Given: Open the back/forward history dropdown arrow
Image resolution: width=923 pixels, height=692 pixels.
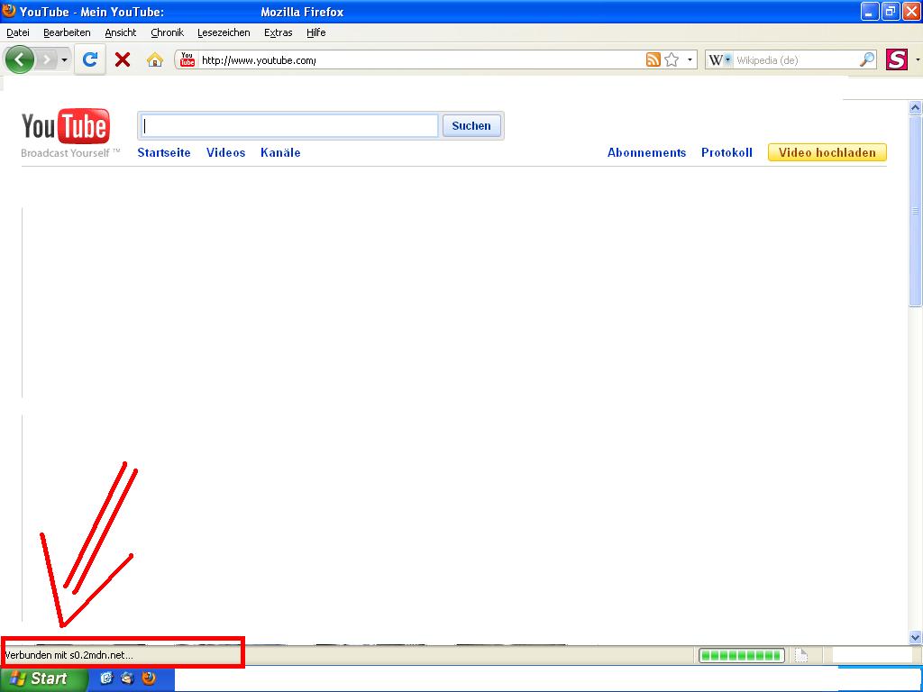Looking at the screenshot, I should click(x=64, y=60).
